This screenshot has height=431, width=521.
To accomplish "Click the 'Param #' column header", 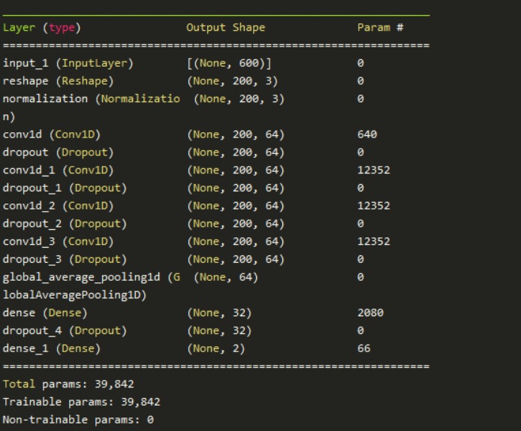I will tap(380, 28).
